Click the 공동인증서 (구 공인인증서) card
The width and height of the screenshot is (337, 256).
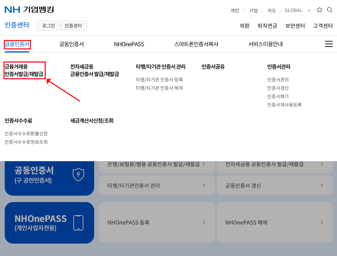pos(50,178)
